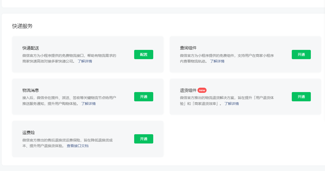This screenshot has width=325, height=171.
Task: Enable 物流消息 with its 开通 button
Action: pyautogui.click(x=143, y=97)
